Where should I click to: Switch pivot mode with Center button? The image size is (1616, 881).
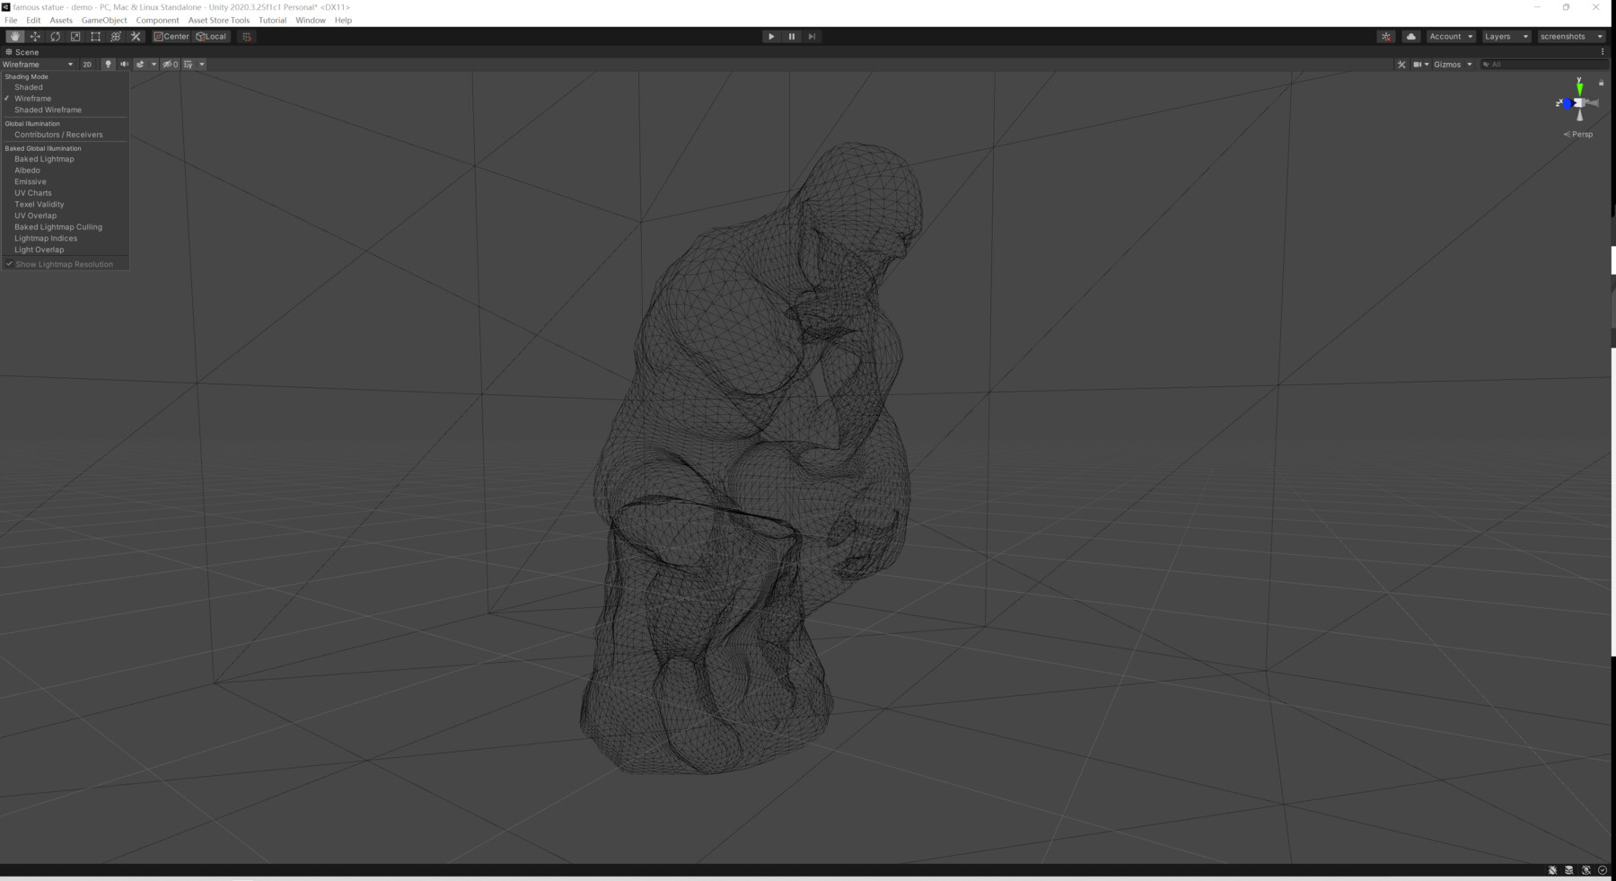172,36
